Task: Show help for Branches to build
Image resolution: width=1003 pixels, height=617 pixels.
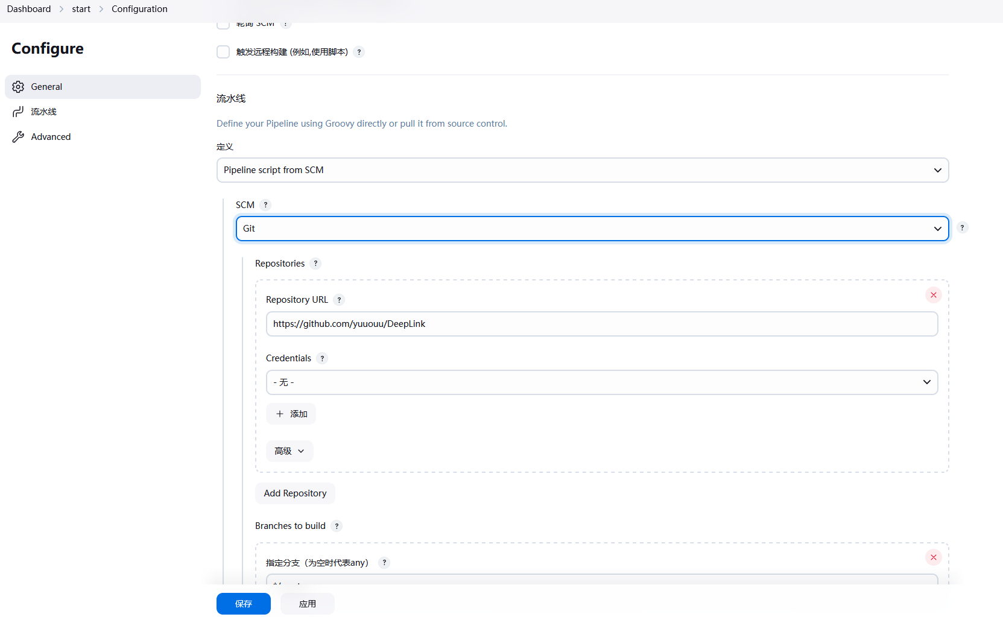Action: coord(337,526)
